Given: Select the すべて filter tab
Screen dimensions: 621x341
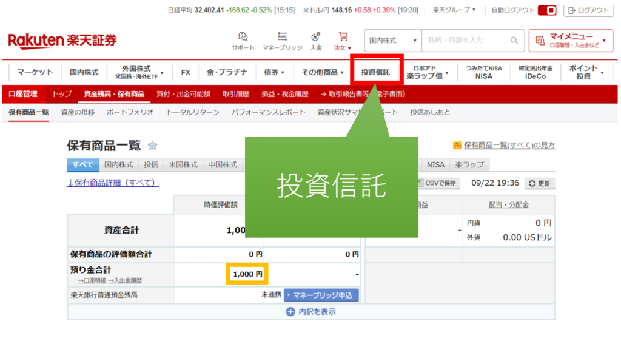Looking at the screenshot, I should point(82,165).
